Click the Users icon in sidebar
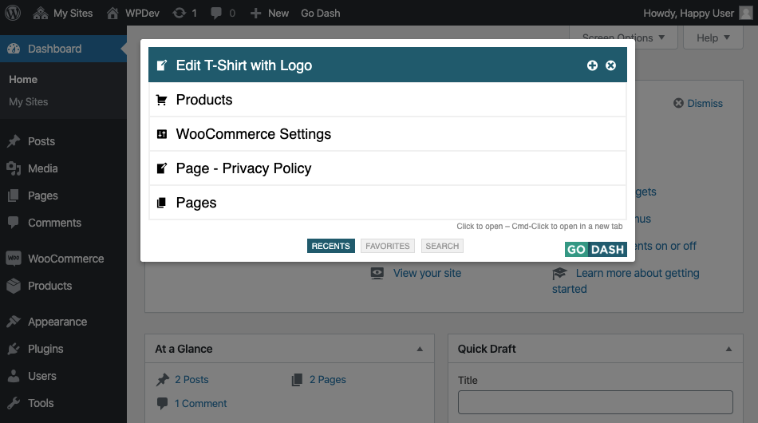Screen dimensions: 758x423 (14, 376)
